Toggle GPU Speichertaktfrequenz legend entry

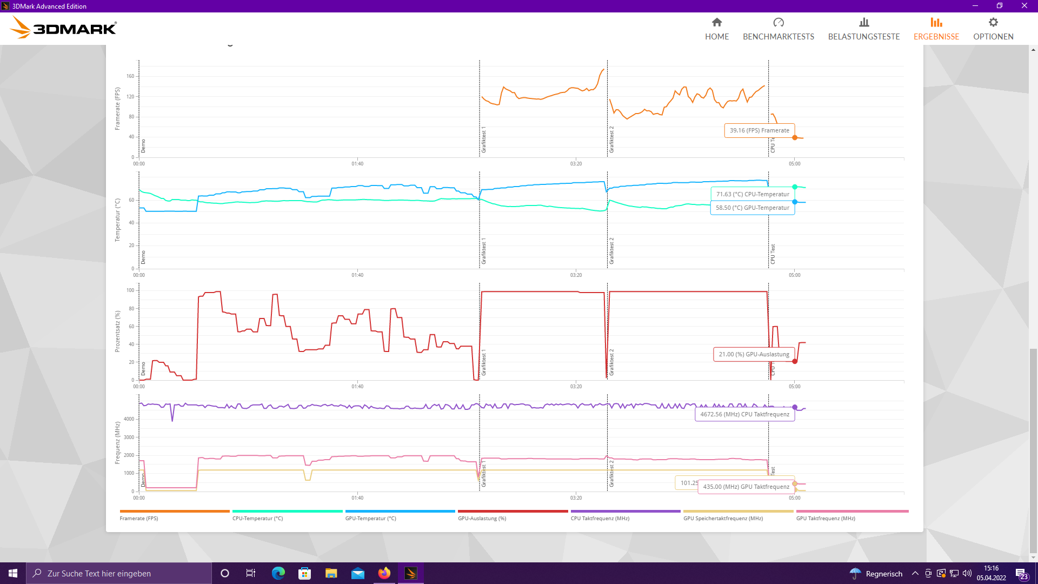[x=723, y=518]
